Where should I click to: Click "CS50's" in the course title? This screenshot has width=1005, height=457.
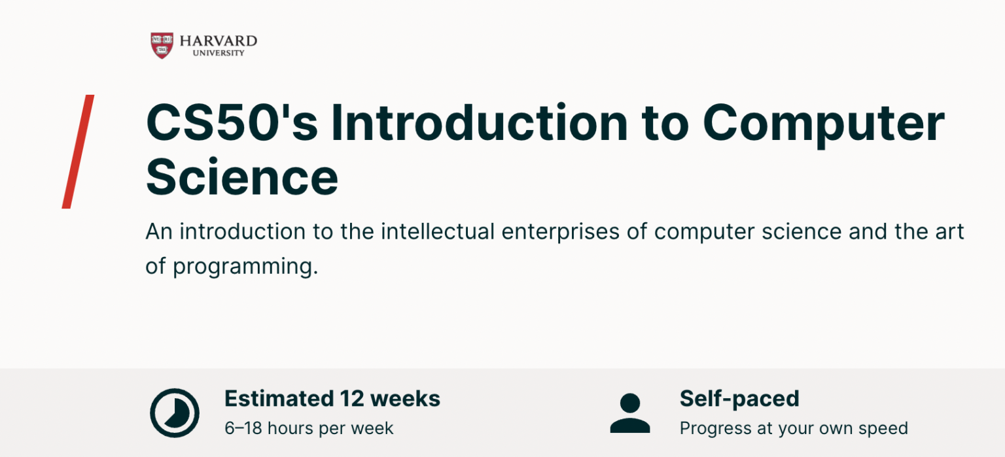click(x=230, y=122)
